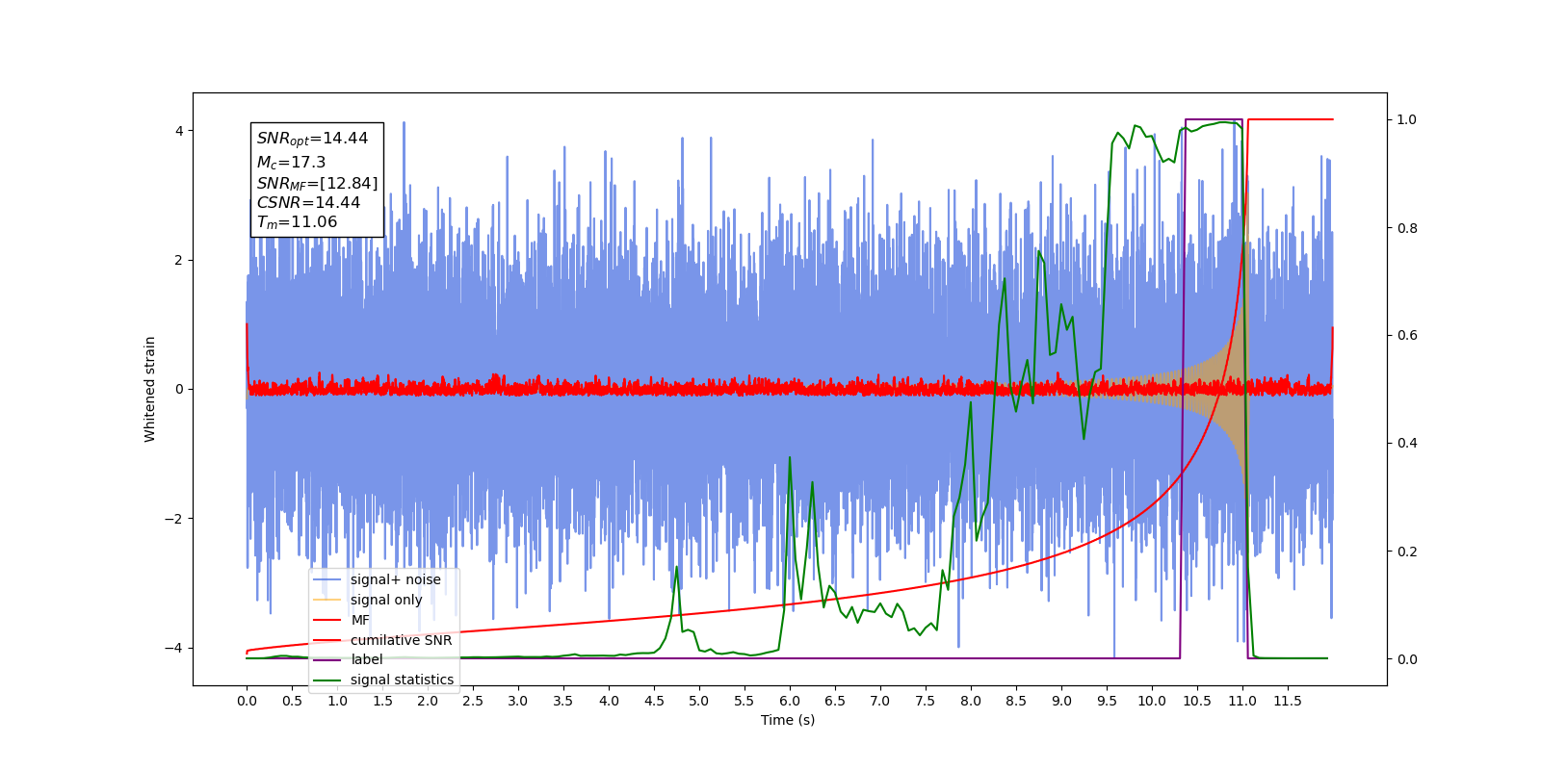Click the 11.0 tick on time axis
Screen dimensions: 1541x770
coord(1242,701)
